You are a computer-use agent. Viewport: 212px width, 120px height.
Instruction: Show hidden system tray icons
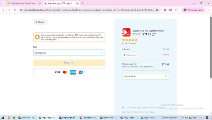click(x=183, y=118)
